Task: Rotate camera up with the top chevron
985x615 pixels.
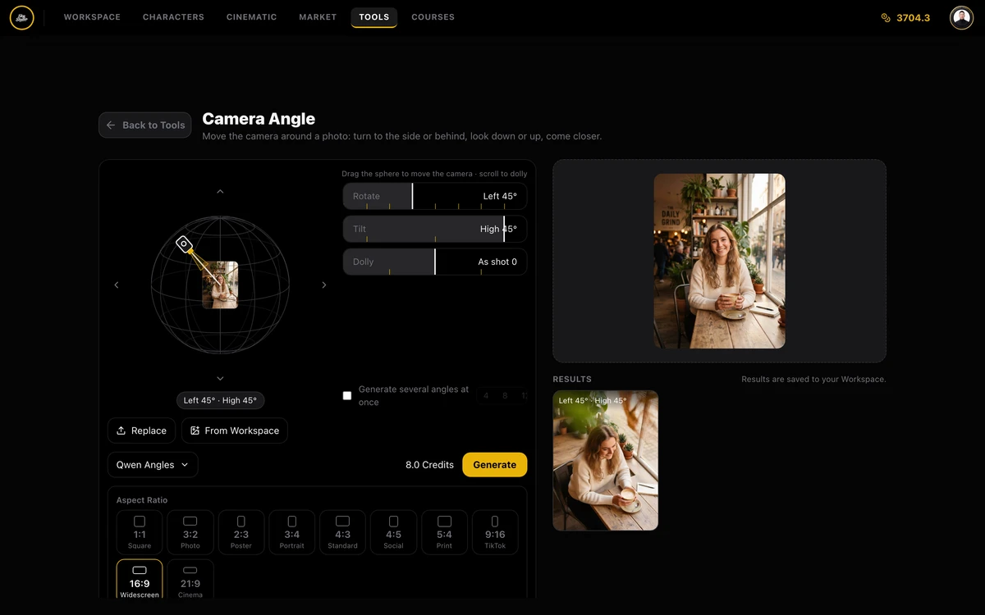Action: (x=220, y=191)
